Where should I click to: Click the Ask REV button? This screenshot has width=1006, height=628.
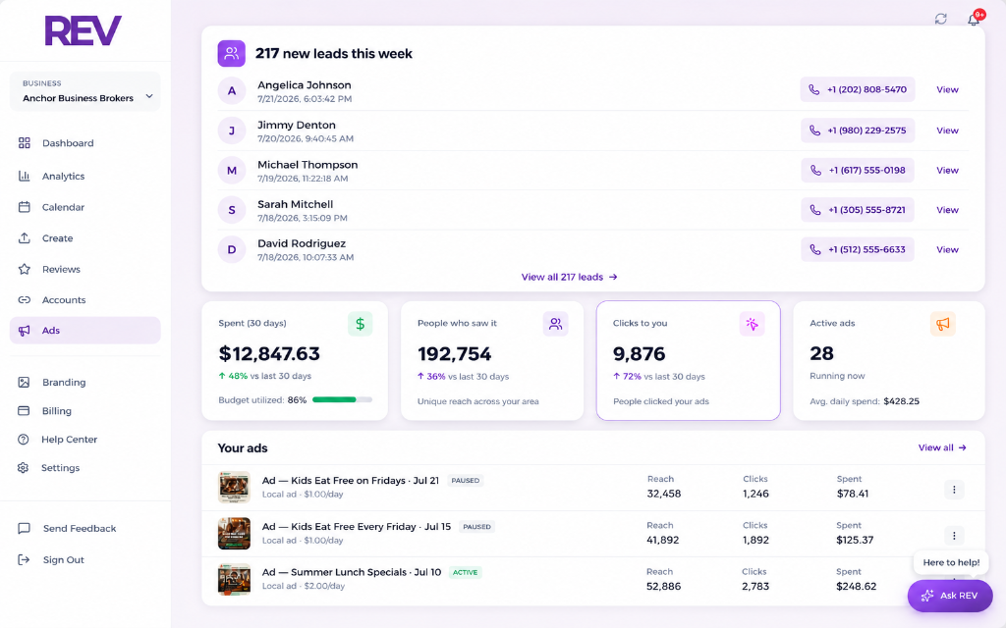(950, 596)
